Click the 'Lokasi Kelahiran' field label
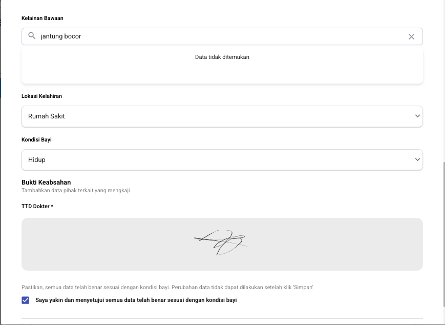Image resolution: width=445 pixels, height=325 pixels. 42,96
